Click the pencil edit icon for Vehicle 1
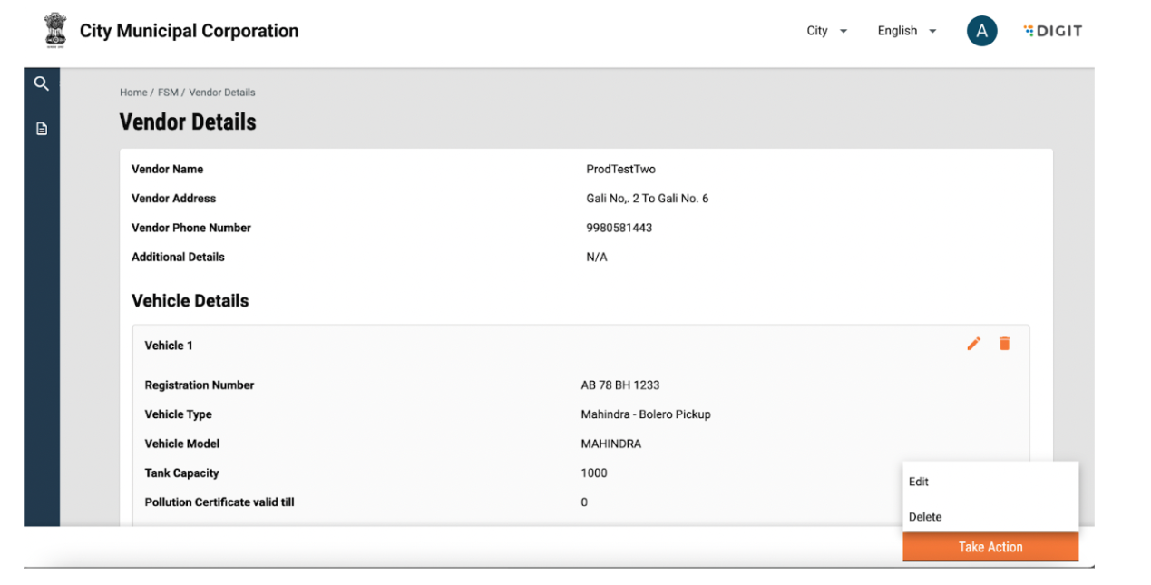 (973, 344)
